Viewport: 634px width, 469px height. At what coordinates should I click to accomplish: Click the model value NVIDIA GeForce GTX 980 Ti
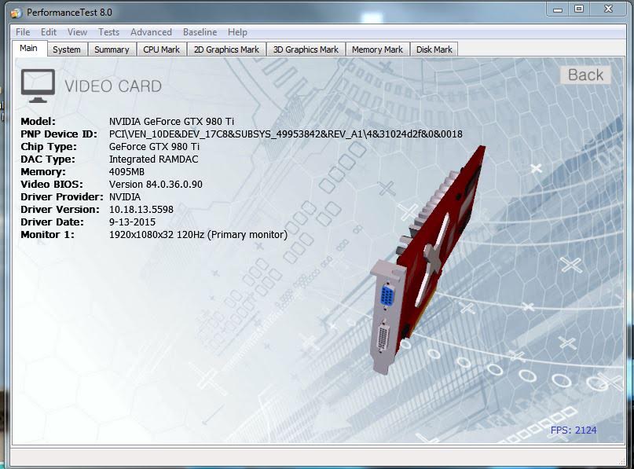tap(171, 121)
